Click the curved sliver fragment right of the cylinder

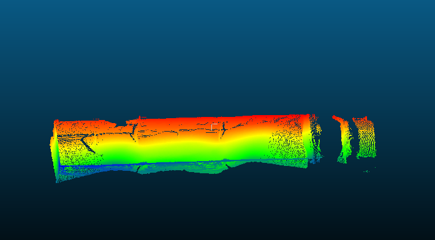tap(344, 139)
